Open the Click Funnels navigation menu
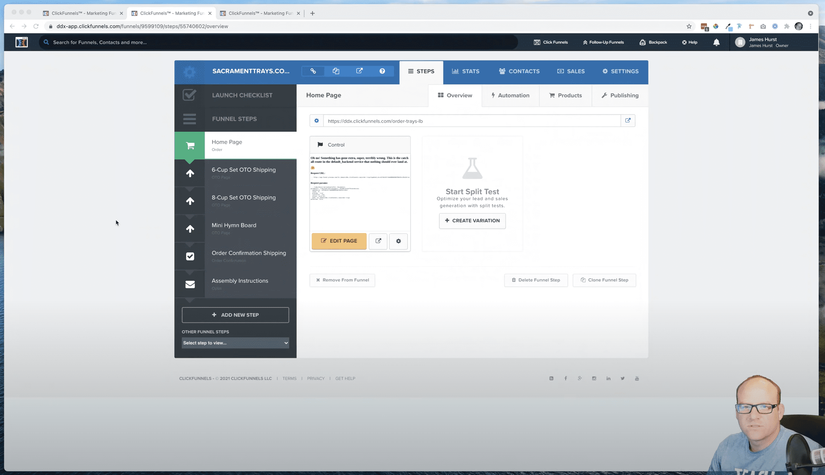 click(551, 42)
